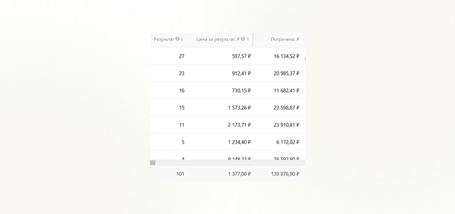
Task: Click the total spent 139 076,90 ₽
Action: (x=285, y=174)
